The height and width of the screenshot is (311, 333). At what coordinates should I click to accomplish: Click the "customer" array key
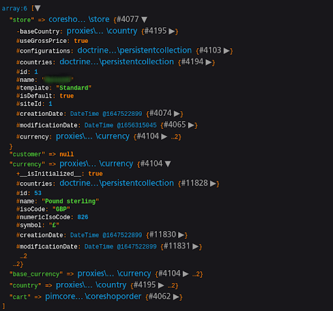(27, 154)
